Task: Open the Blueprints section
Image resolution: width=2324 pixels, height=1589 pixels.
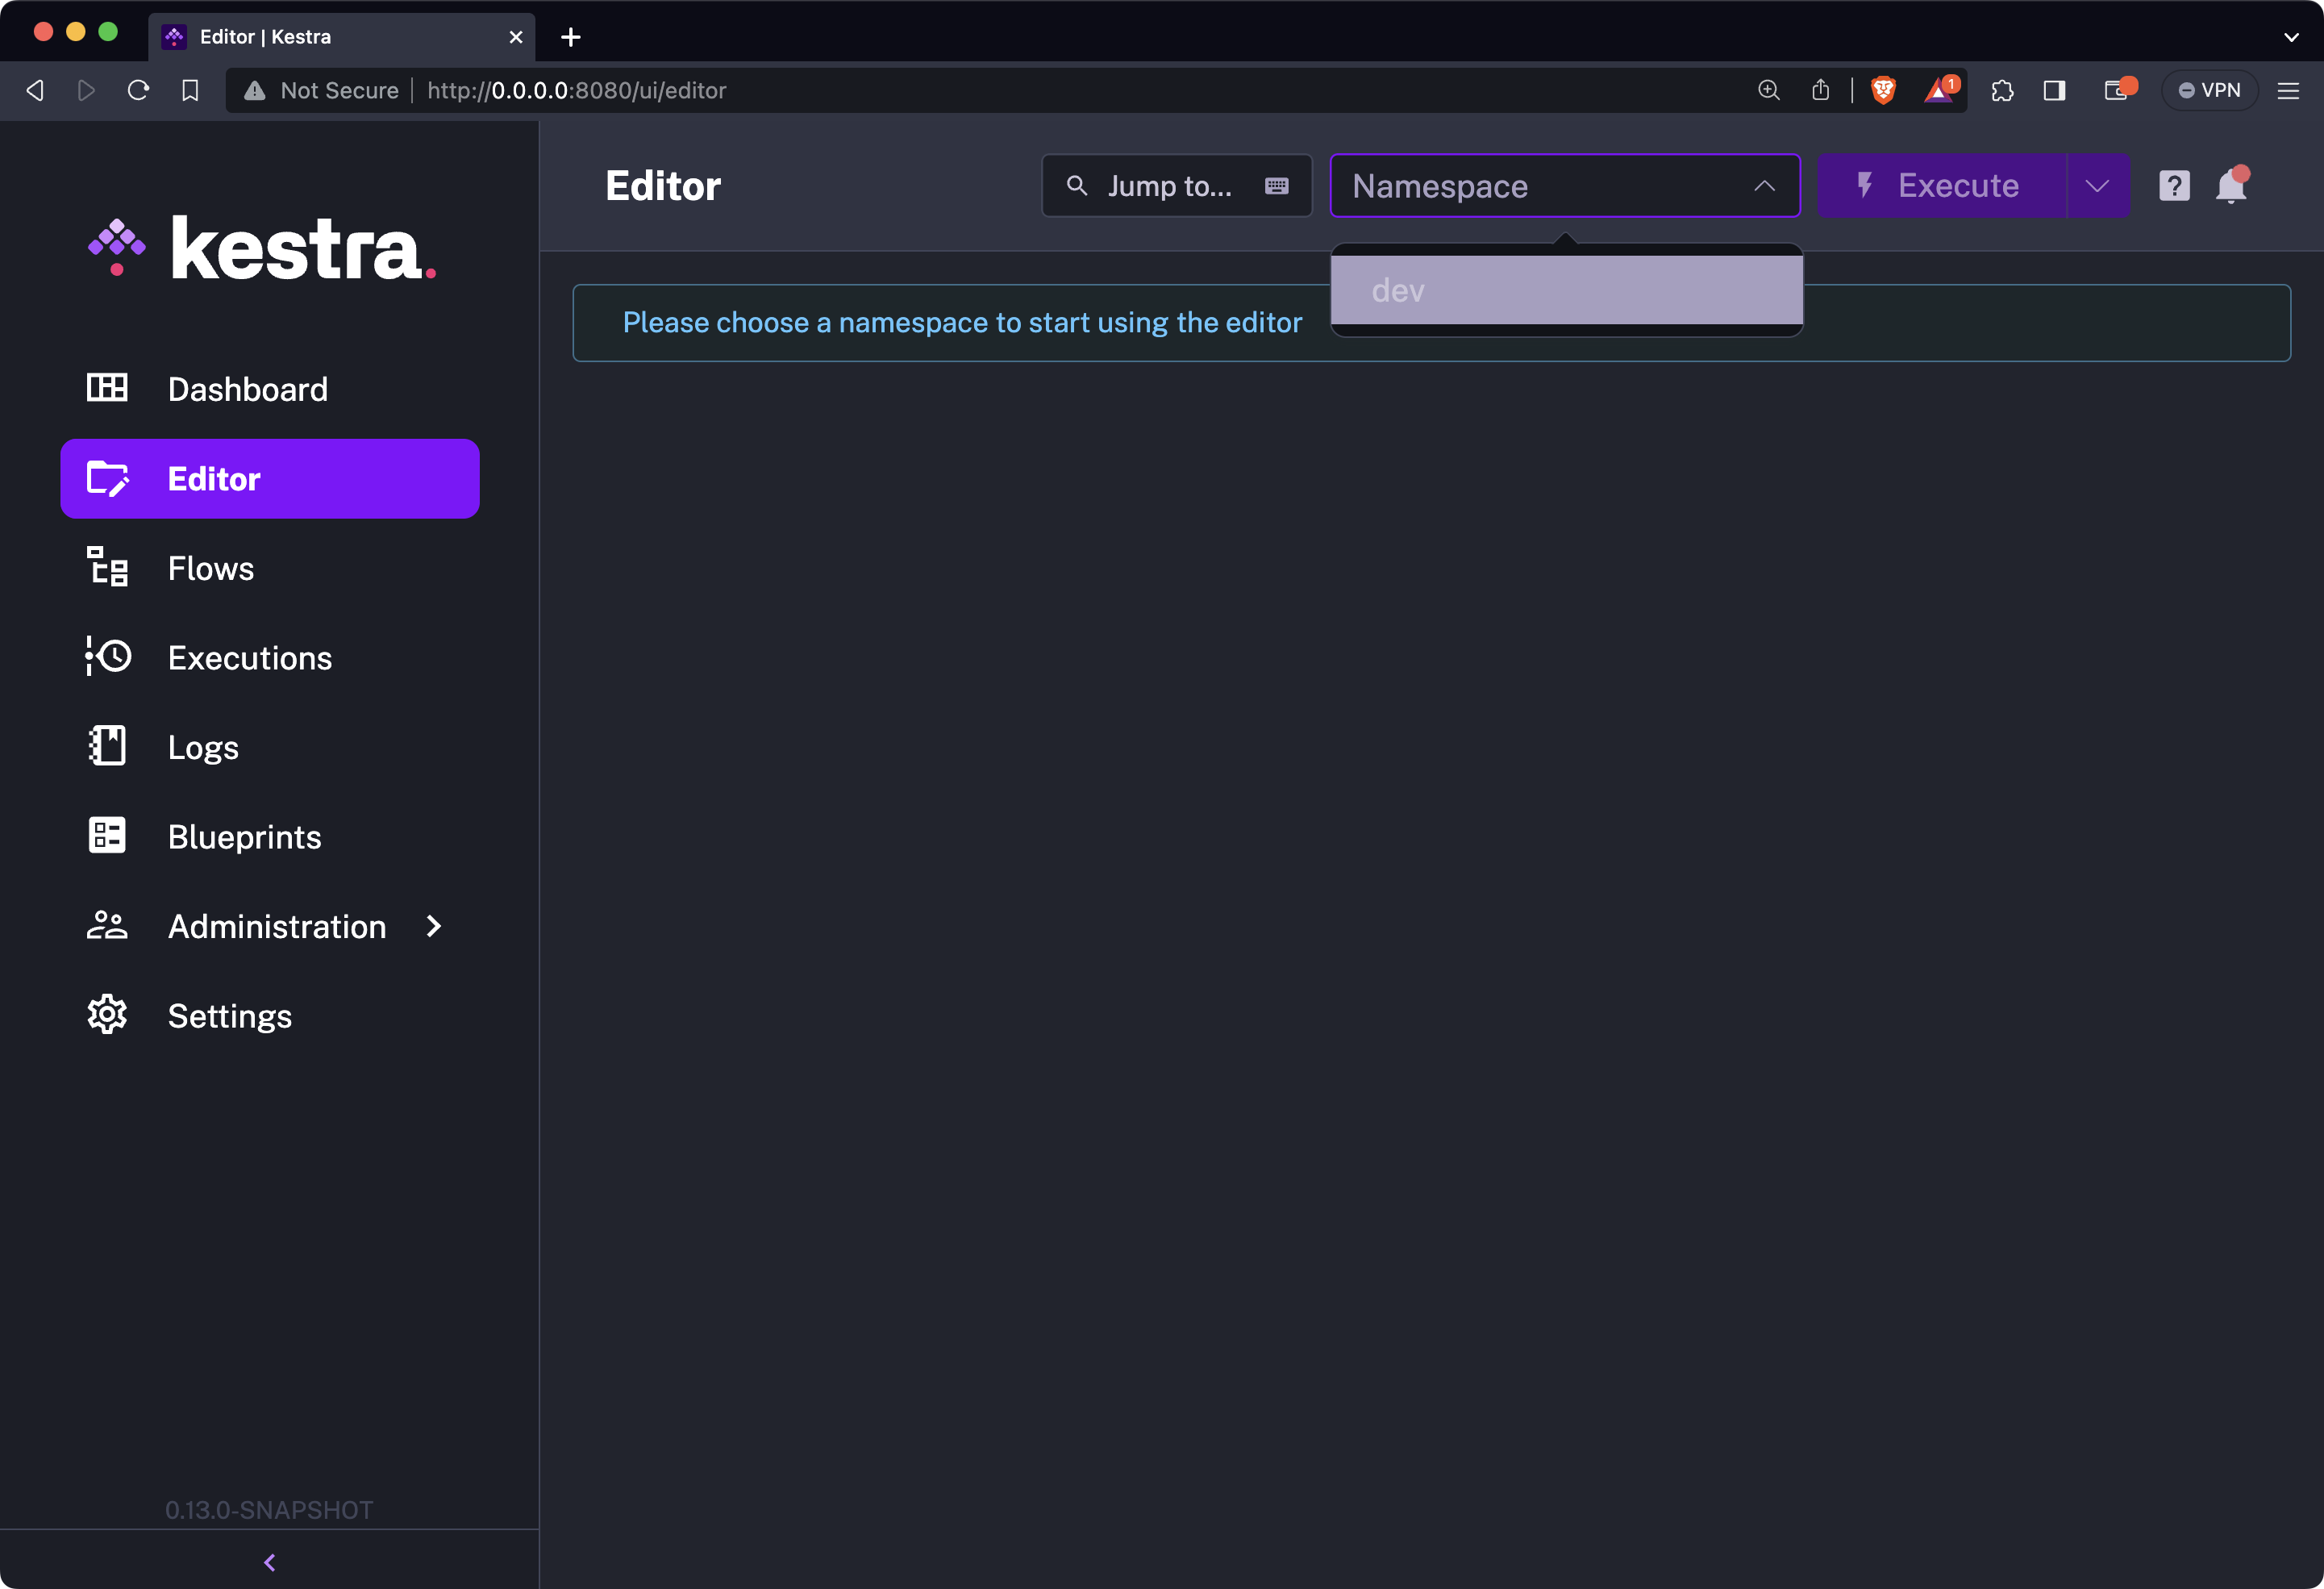Action: (244, 836)
